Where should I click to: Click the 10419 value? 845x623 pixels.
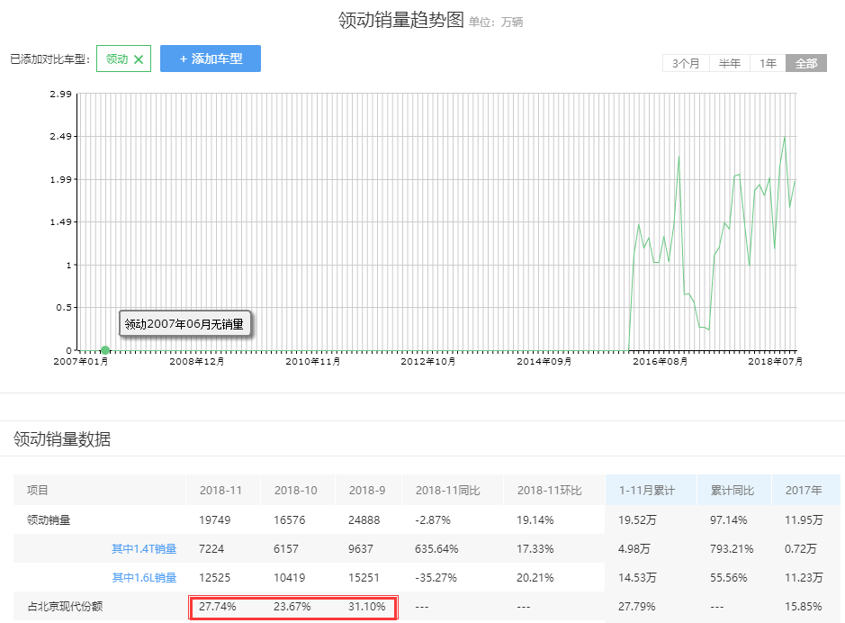click(x=290, y=578)
